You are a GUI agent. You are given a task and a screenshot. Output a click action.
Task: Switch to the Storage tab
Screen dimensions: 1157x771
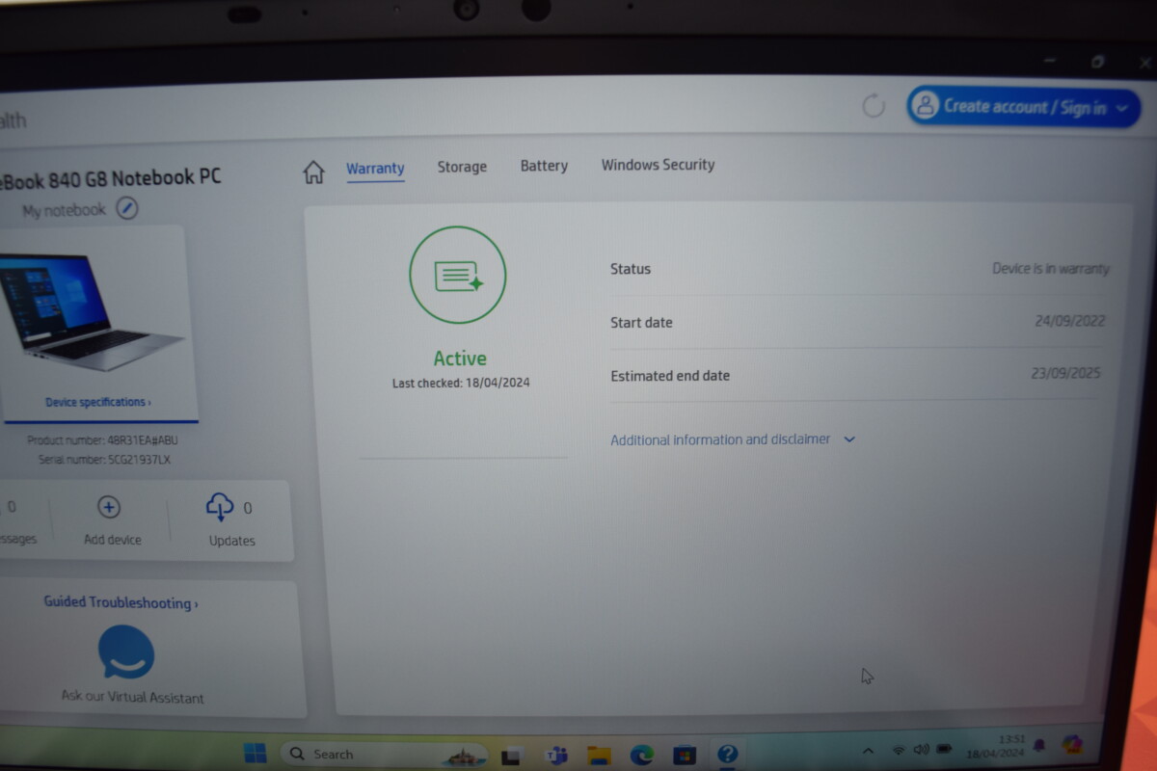point(462,167)
